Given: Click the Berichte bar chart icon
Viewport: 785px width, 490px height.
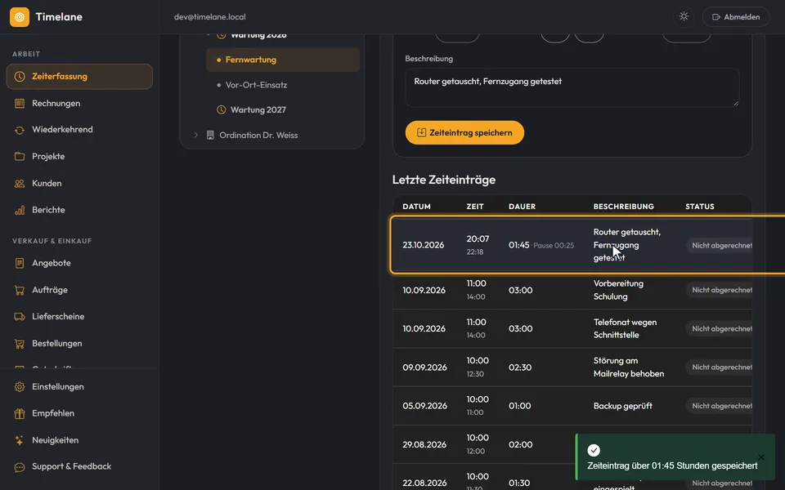Looking at the screenshot, I should pyautogui.click(x=20, y=210).
